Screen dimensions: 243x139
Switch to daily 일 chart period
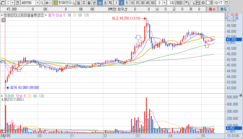pos(79,3)
